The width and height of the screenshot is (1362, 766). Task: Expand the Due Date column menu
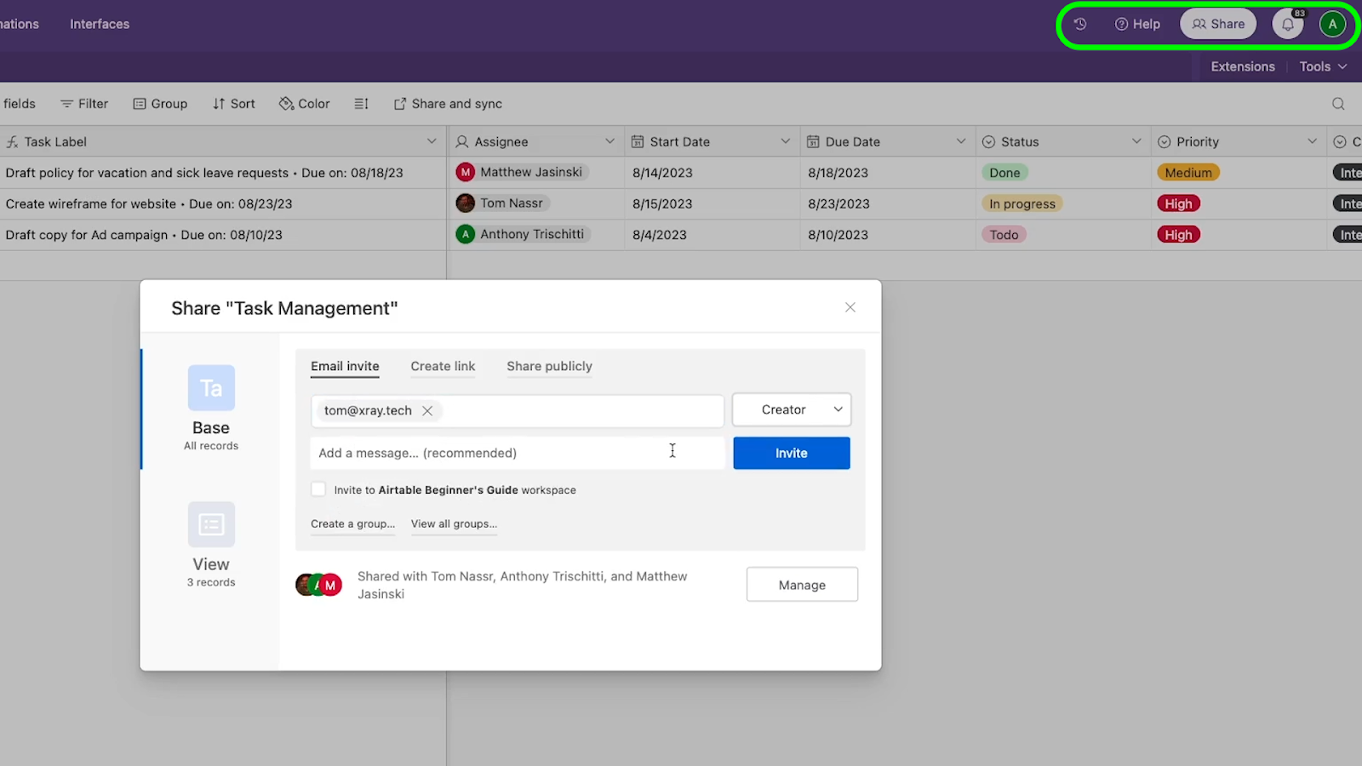(x=961, y=141)
